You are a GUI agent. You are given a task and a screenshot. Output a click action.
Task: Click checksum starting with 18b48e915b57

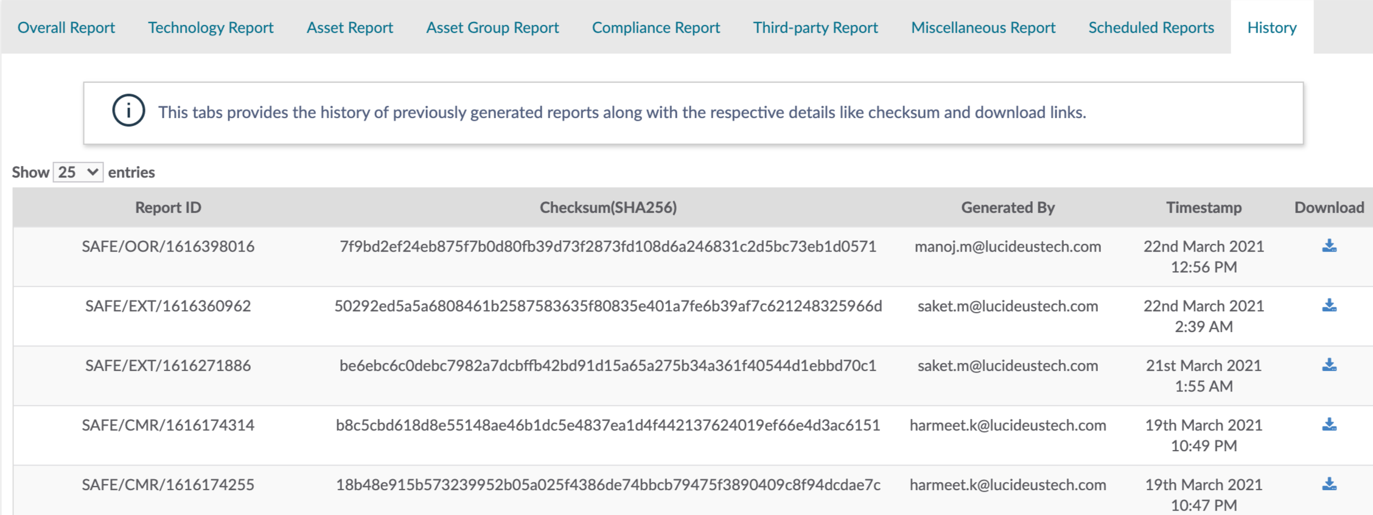coord(608,485)
